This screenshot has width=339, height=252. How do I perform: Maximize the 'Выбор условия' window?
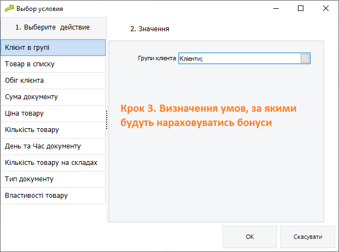click(301, 9)
